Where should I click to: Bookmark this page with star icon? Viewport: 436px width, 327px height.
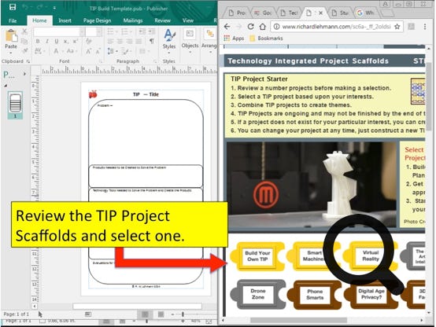pos(397,27)
